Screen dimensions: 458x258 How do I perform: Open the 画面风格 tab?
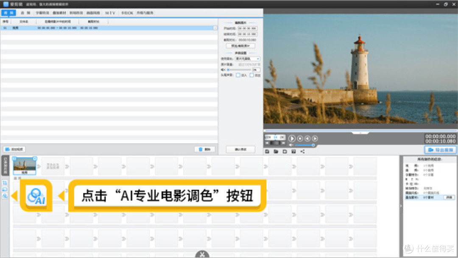pyautogui.click(x=93, y=13)
